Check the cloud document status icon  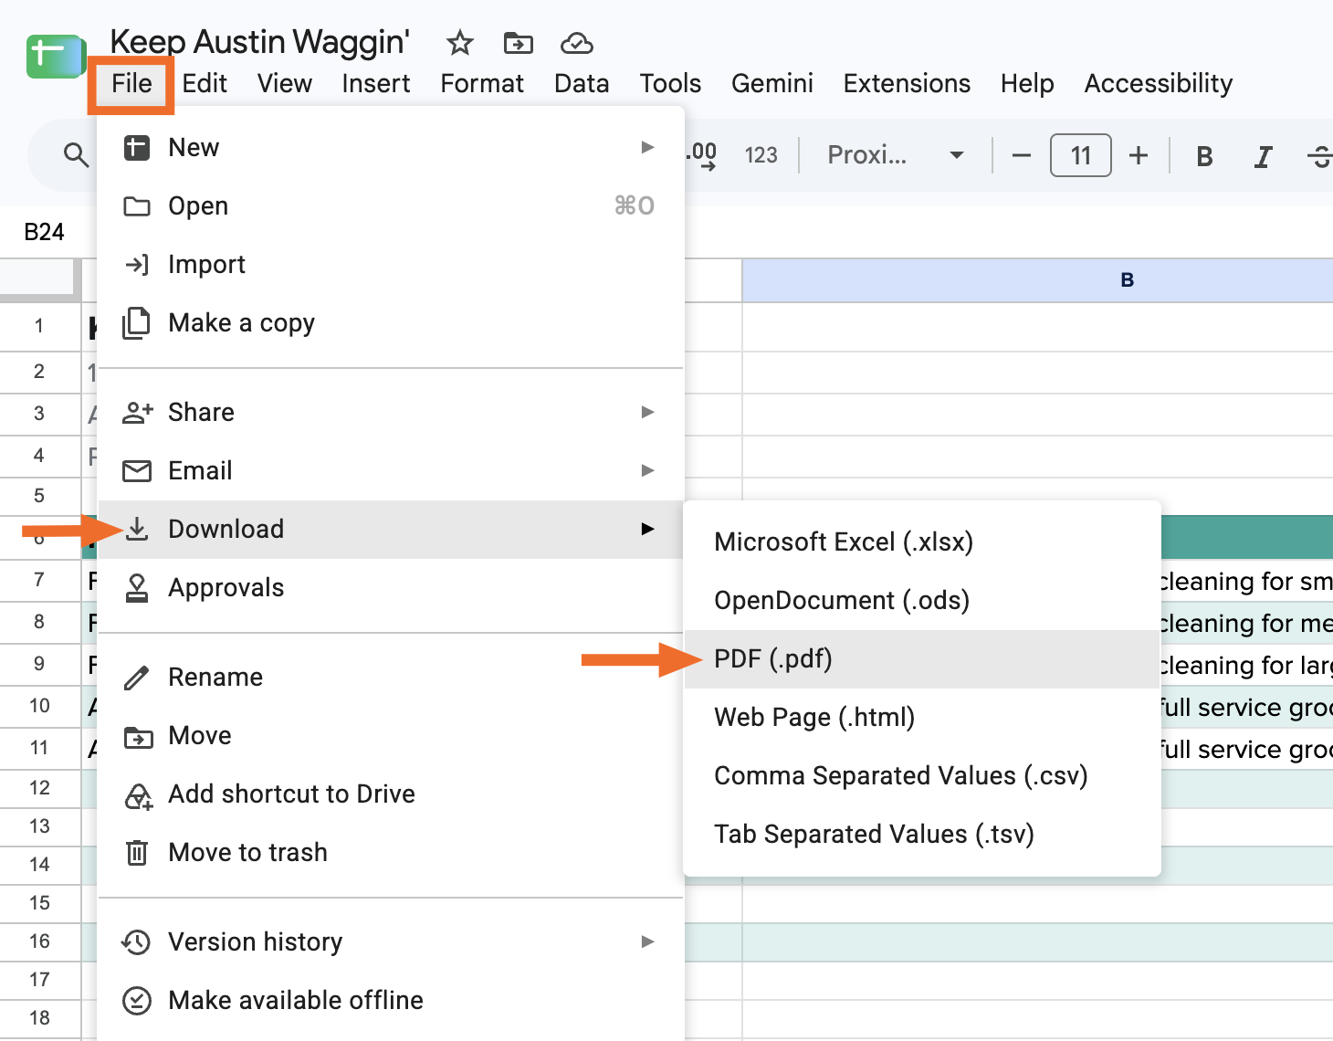(x=576, y=43)
